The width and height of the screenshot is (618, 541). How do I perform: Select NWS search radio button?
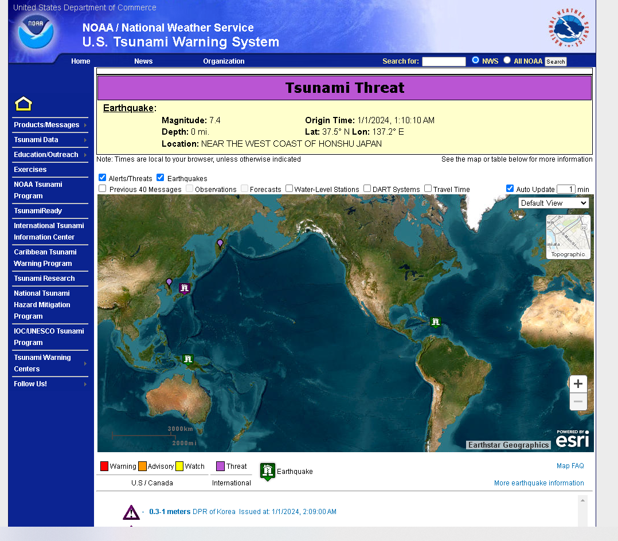pyautogui.click(x=476, y=60)
